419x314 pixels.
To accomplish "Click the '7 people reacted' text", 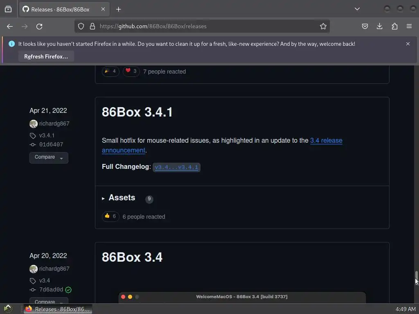I will (x=164, y=72).
